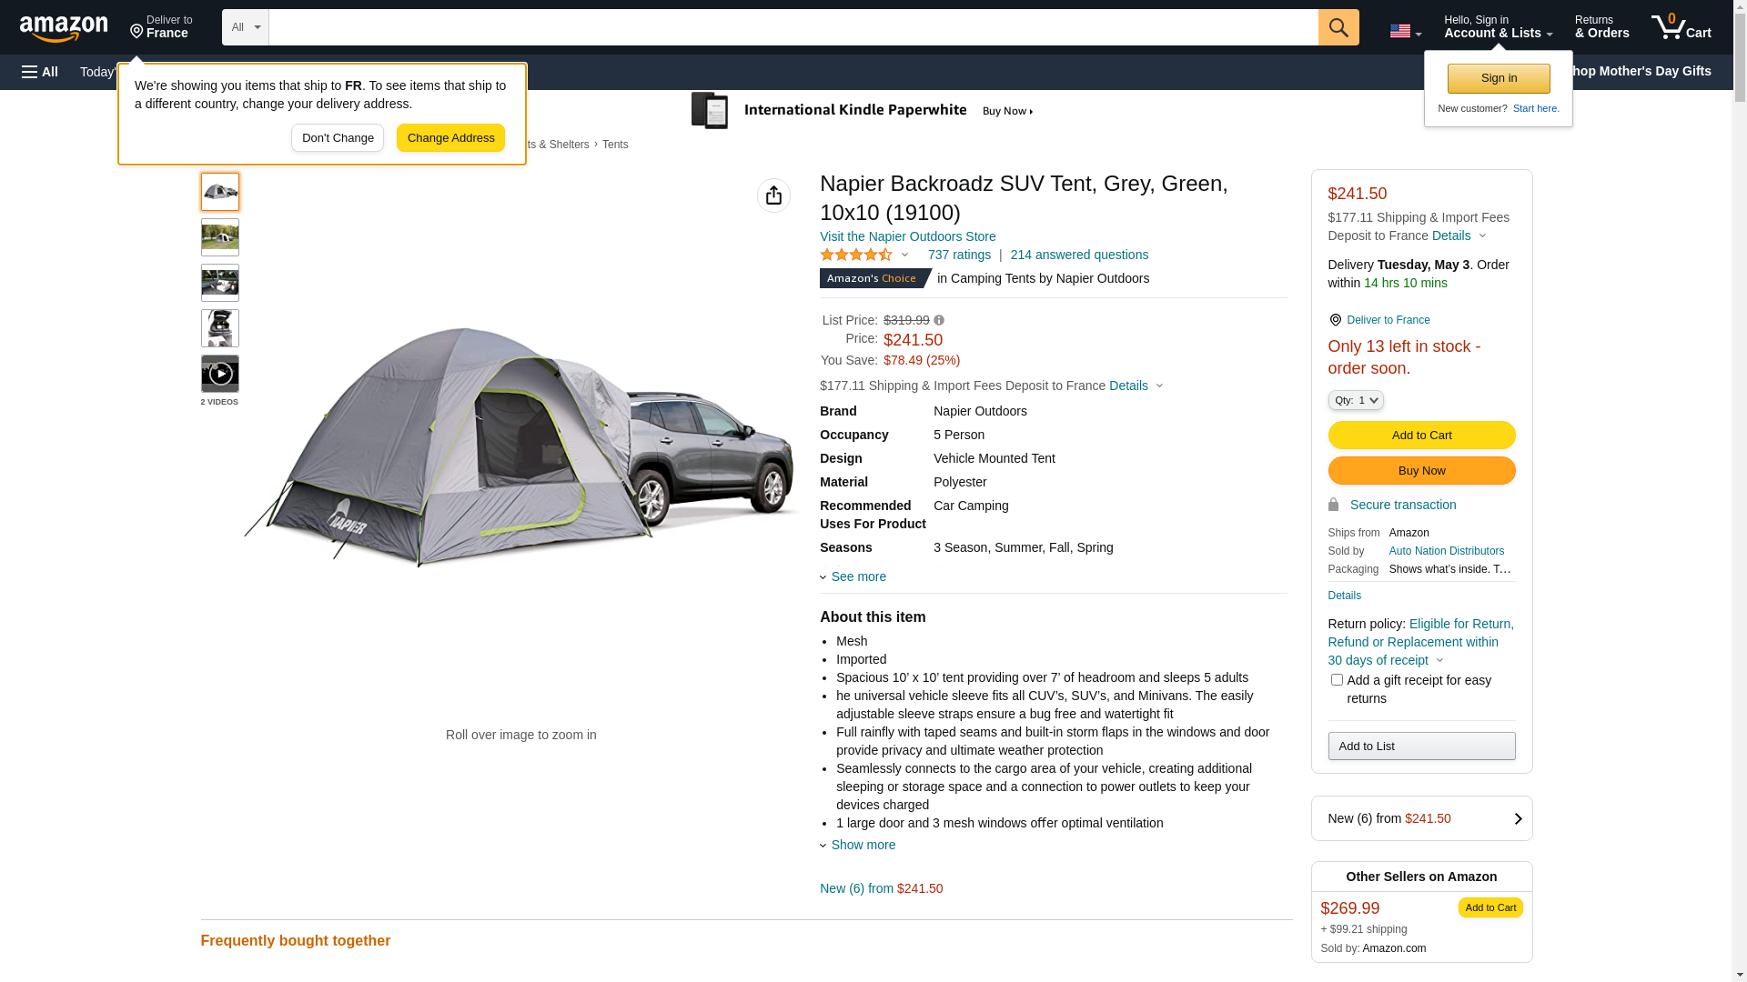1747x982 pixels.
Task: Open the All hamburger menu
Action: (40, 72)
